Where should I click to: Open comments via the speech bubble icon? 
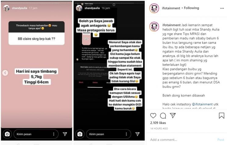pos(163,116)
